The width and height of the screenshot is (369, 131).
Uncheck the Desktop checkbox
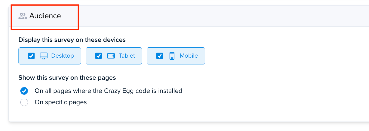31,56
